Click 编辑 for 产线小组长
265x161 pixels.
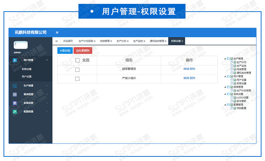pos(186,78)
